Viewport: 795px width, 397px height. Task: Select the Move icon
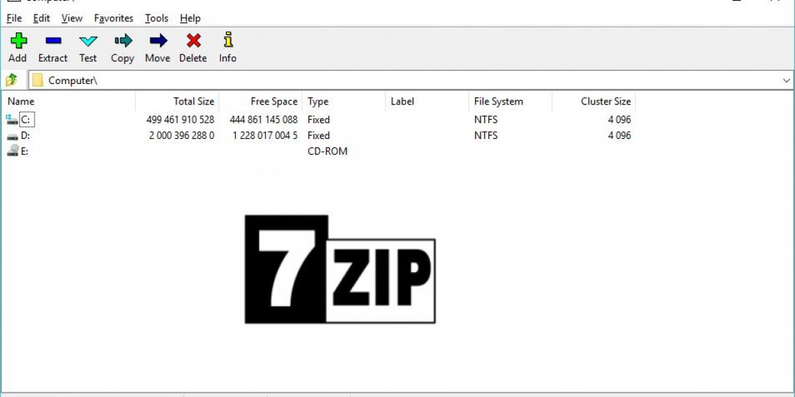click(157, 41)
